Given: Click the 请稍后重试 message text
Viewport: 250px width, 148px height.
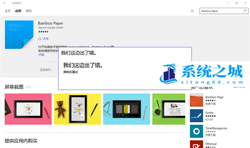Looking at the screenshot, I should click(x=71, y=72).
